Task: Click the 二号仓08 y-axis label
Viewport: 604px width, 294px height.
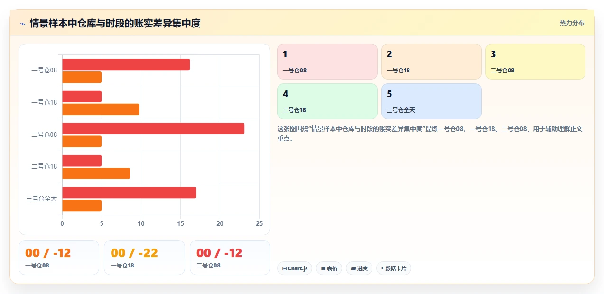Action: 44,134
